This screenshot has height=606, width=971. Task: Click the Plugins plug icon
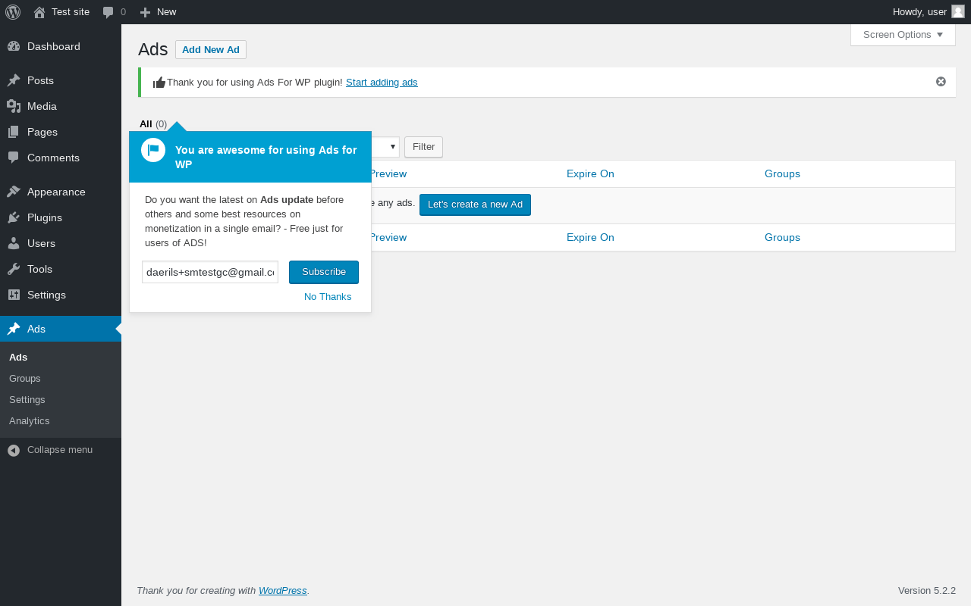(14, 217)
